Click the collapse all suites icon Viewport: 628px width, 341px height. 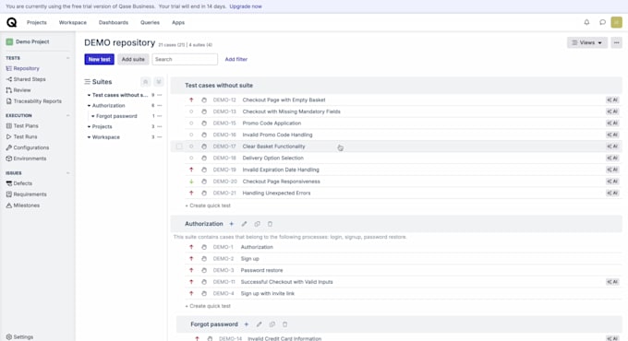point(145,81)
